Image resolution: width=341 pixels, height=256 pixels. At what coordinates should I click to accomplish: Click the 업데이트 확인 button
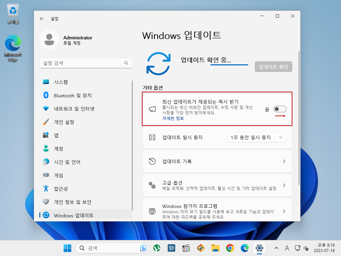coord(273,67)
